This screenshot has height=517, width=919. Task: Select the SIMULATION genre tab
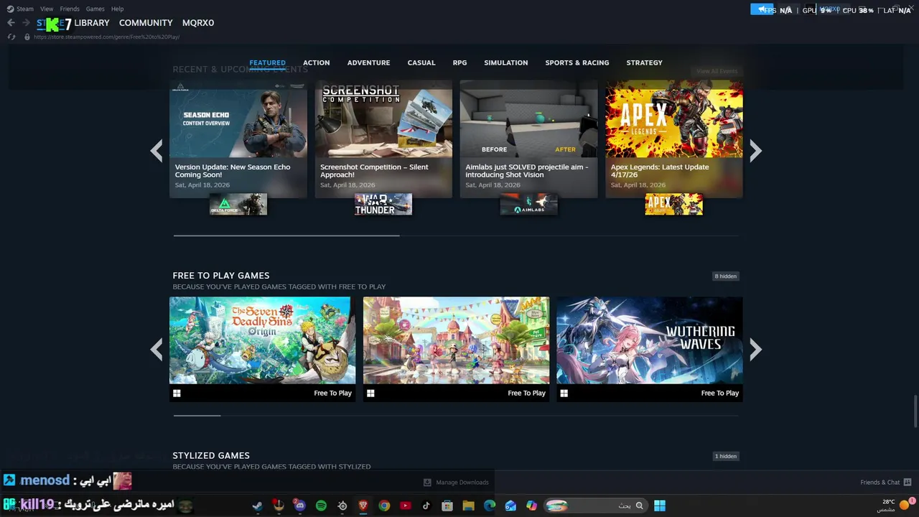[505, 62]
